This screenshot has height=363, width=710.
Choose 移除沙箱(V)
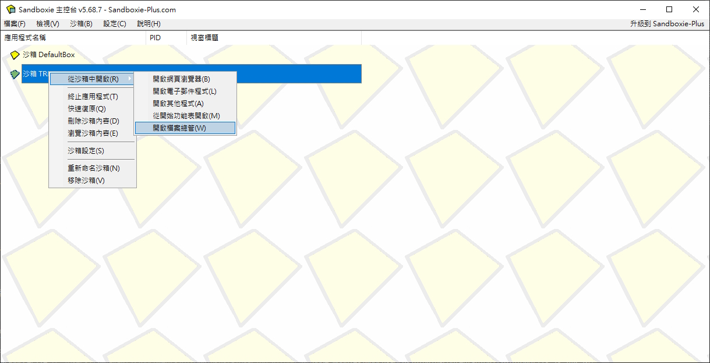pyautogui.click(x=93, y=181)
